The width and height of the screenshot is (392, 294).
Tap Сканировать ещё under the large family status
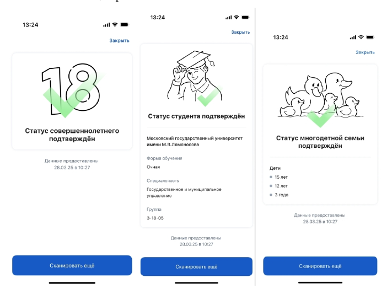coord(320,266)
